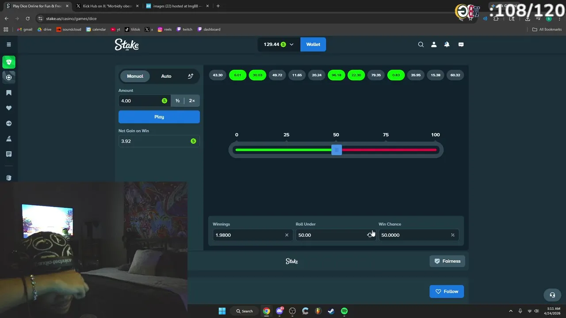Viewport: 566px width, 318px height.
Task: Reload the page in Chrome
Action: pyautogui.click(x=27, y=19)
